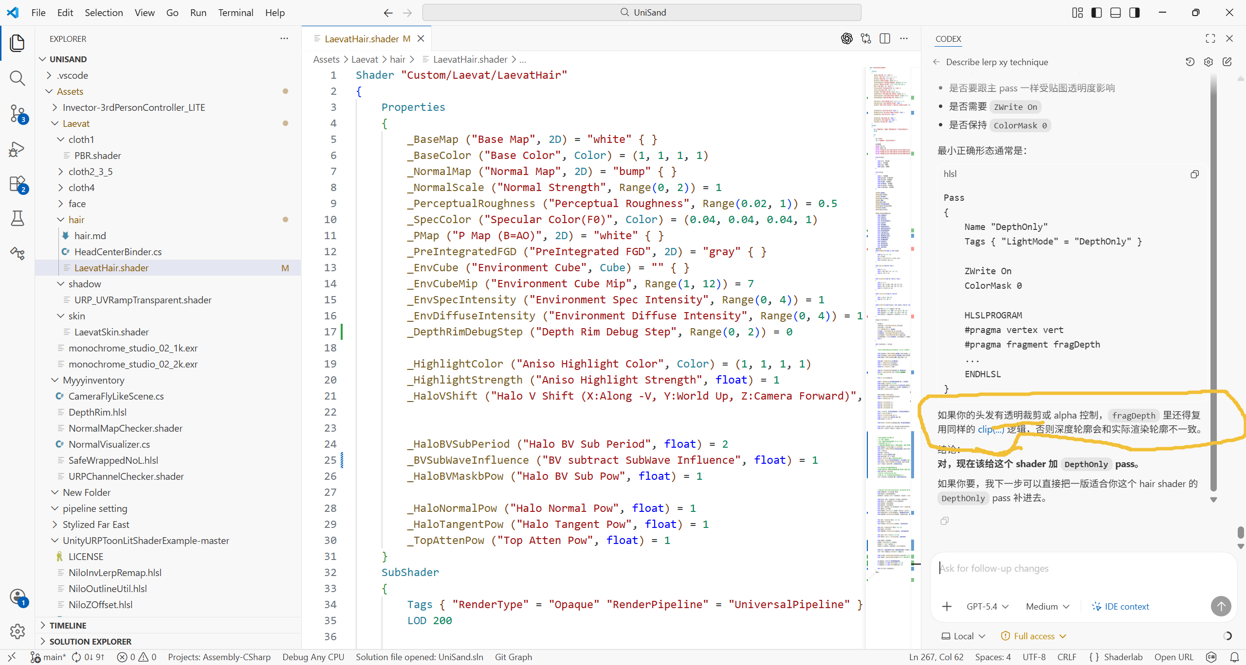Open the Source Control view with badge 3
This screenshot has height=665, width=1246.
(18, 113)
